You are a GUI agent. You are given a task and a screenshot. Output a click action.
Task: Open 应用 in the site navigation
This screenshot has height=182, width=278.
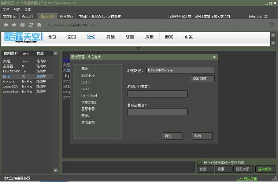[150, 37]
